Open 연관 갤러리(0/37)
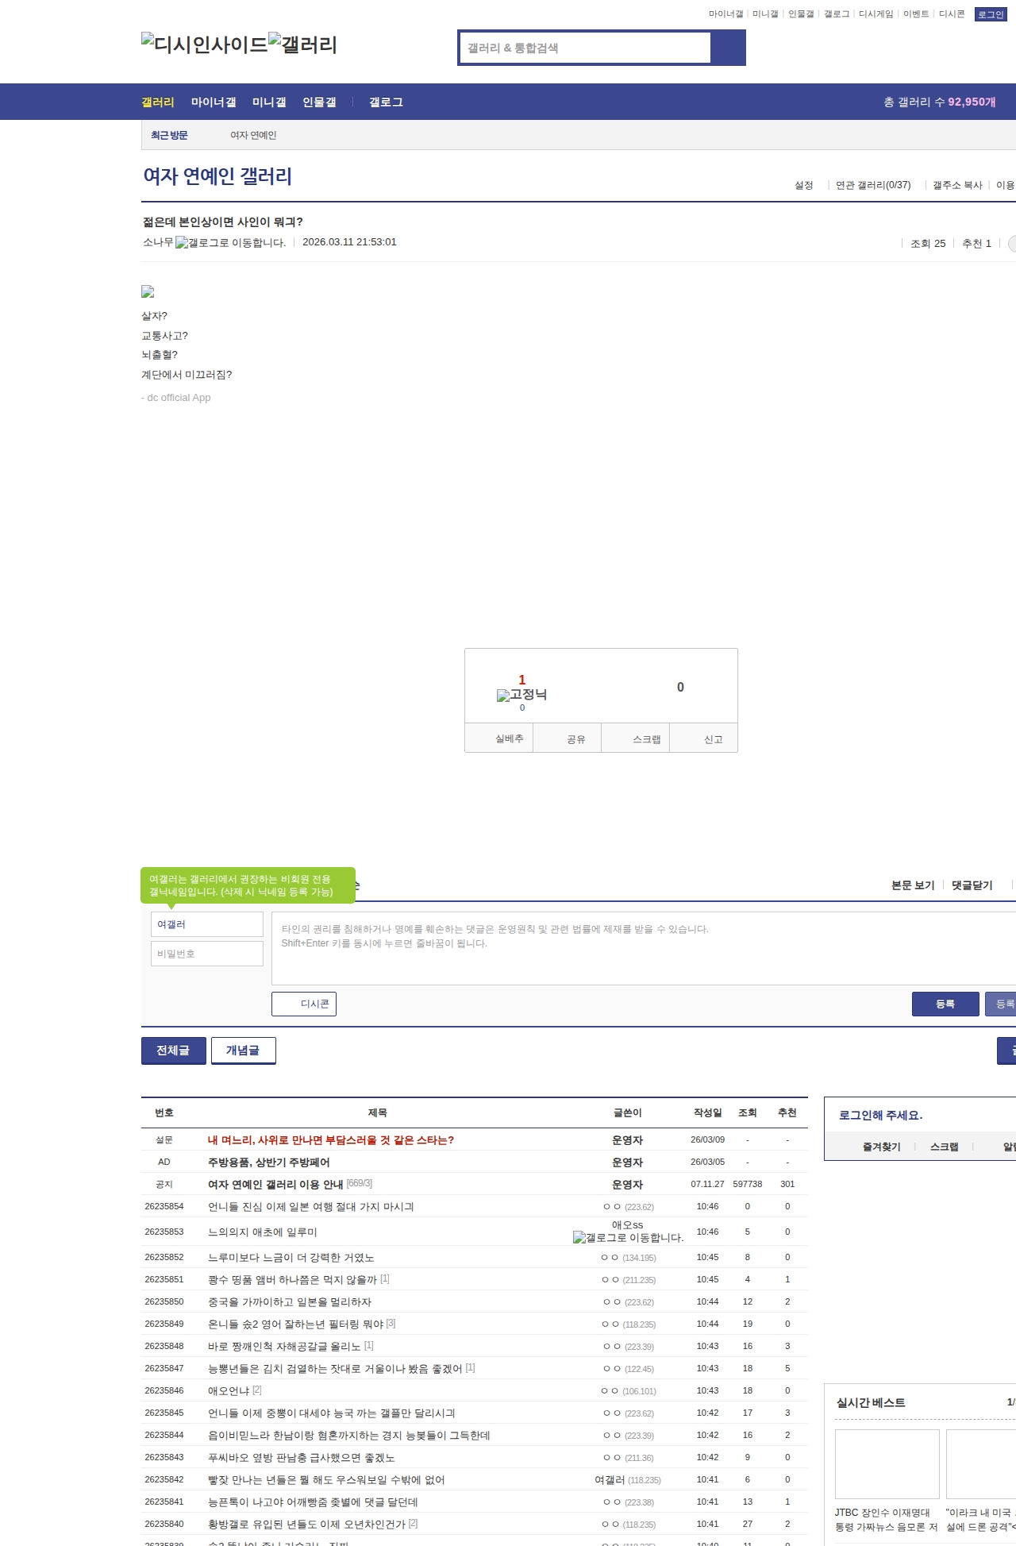 (x=873, y=185)
